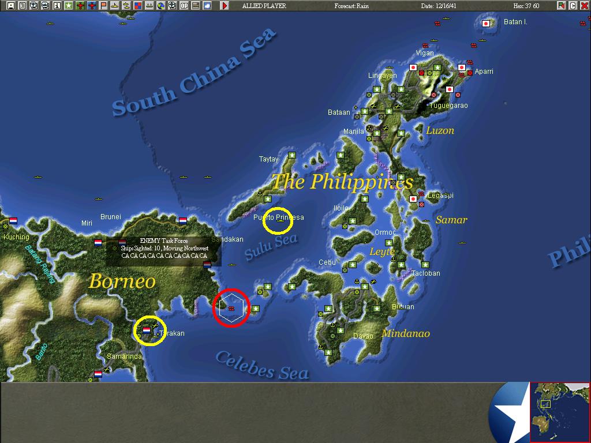Select the Japanese flag at Tuguegarao
Screen dimensions: 591x443
point(449,89)
